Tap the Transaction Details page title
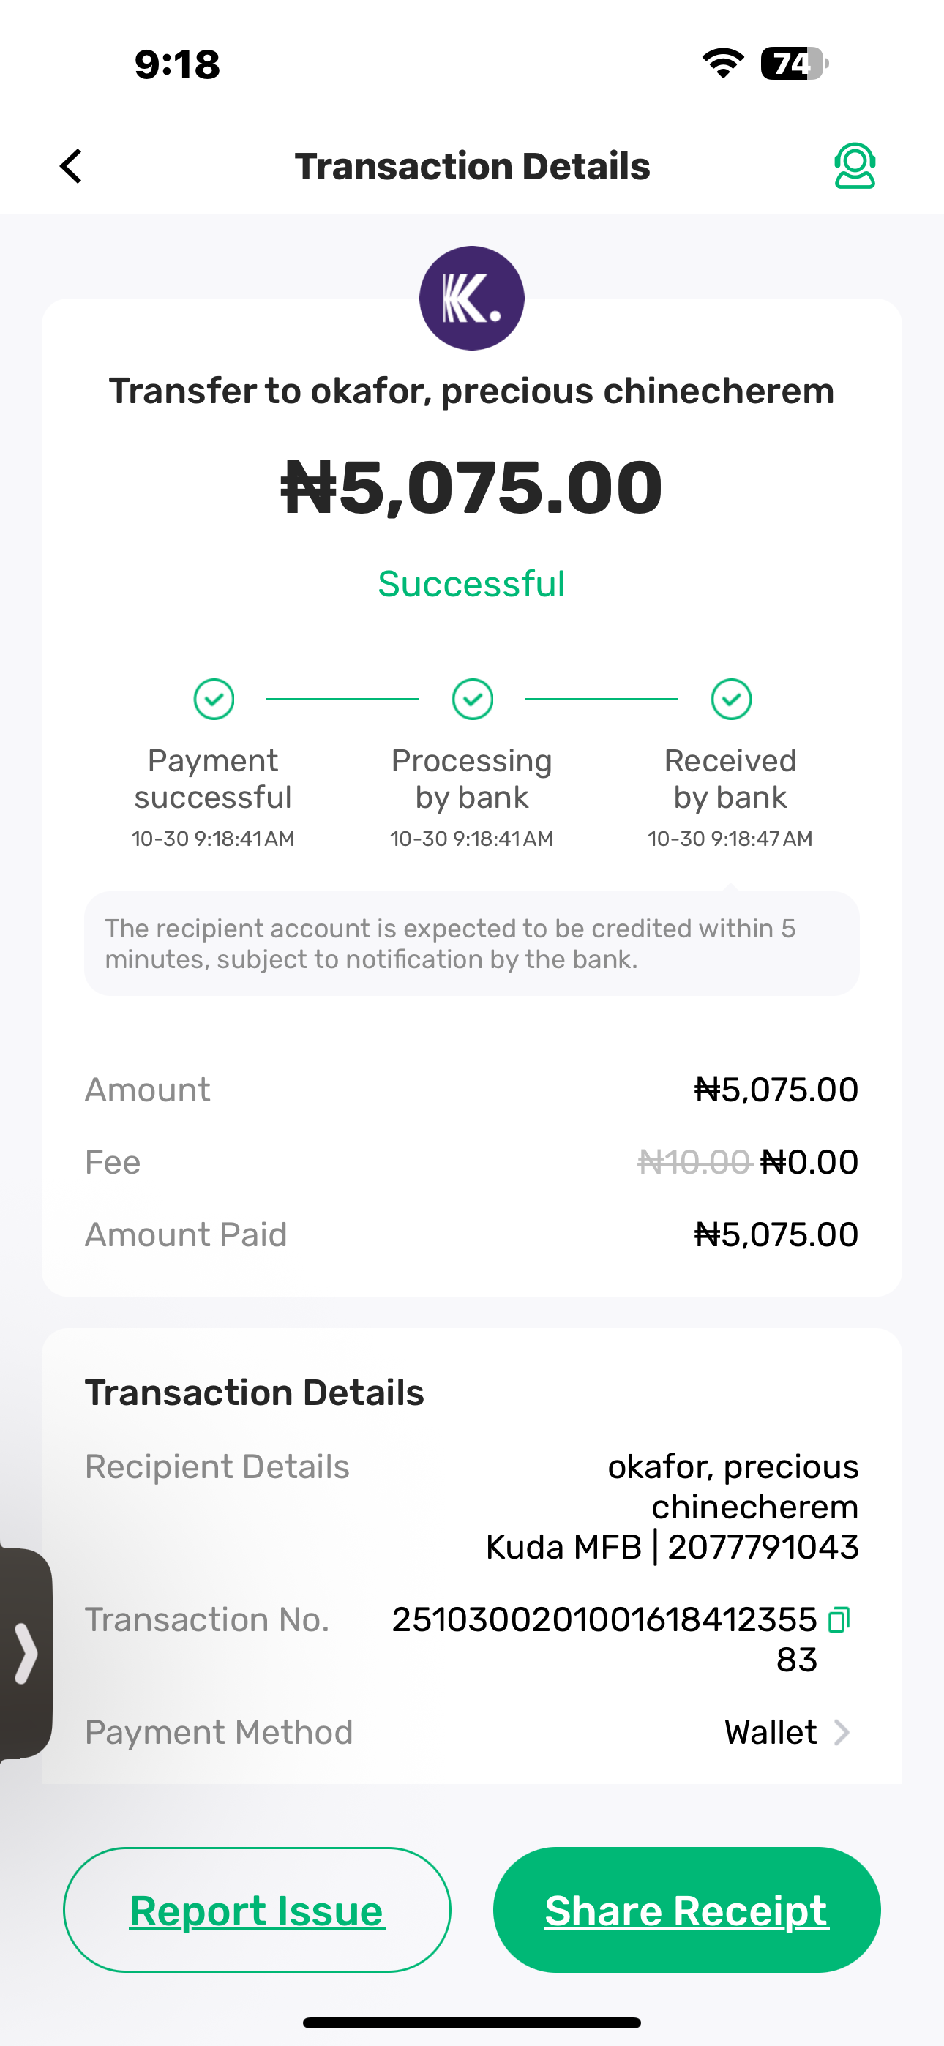Image resolution: width=944 pixels, height=2046 pixels. (472, 166)
